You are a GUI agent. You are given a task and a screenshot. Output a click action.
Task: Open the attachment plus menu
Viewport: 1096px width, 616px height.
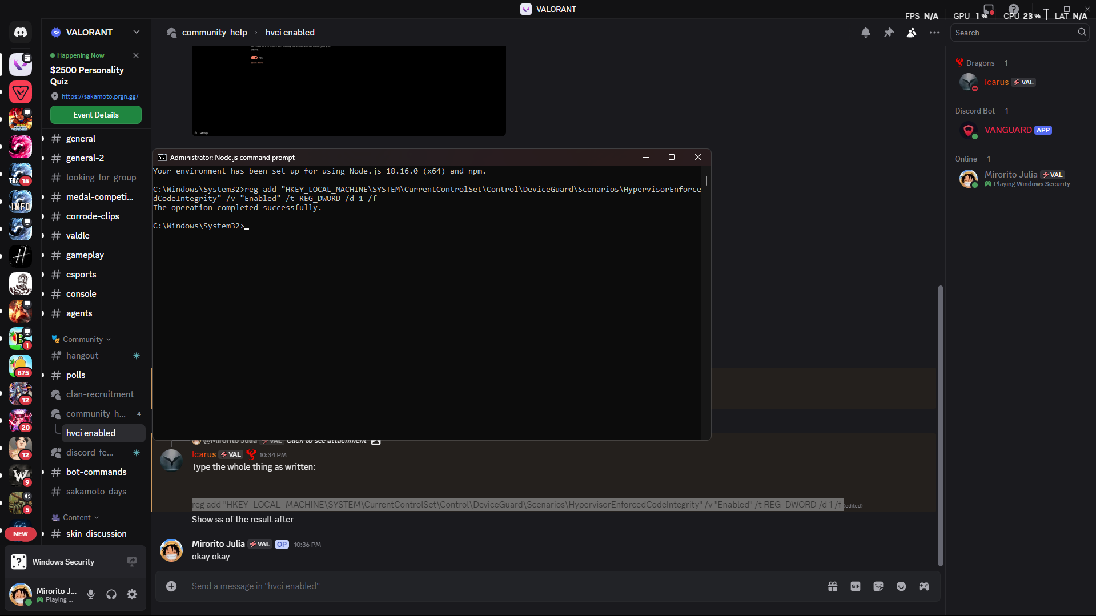point(171,586)
